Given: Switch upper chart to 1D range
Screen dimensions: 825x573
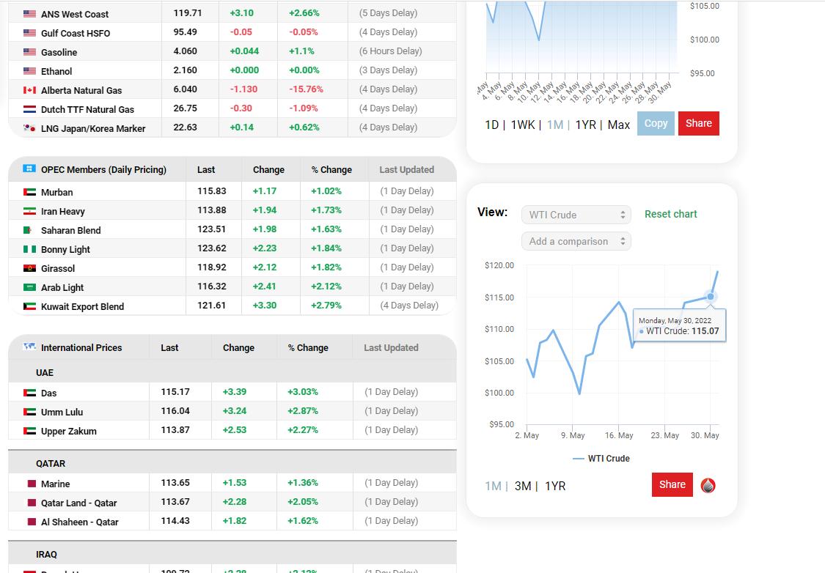Looking at the screenshot, I should point(492,125).
